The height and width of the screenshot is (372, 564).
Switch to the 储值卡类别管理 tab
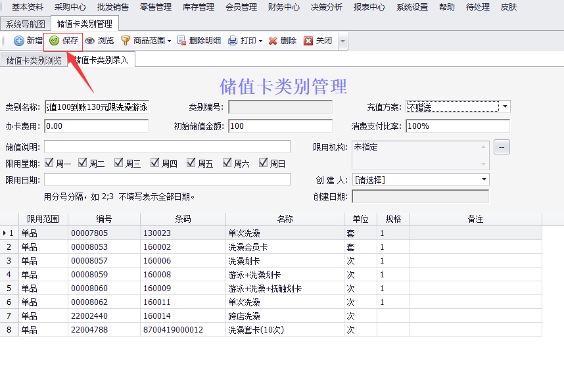click(85, 24)
